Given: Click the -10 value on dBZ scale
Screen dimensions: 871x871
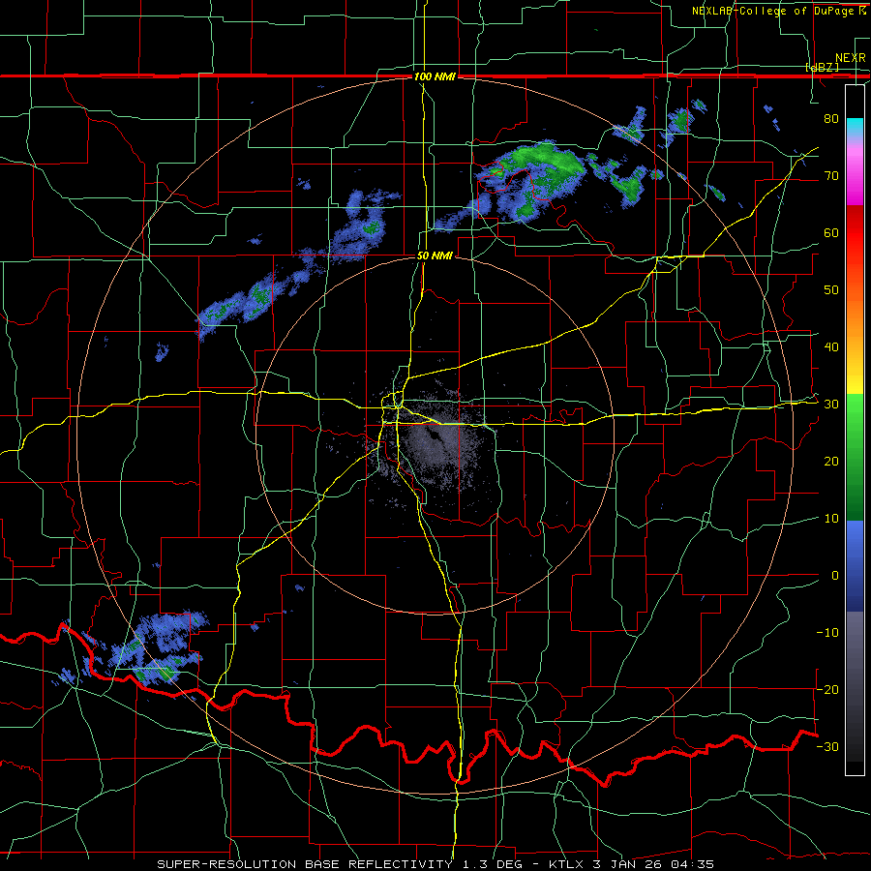Looking at the screenshot, I should click(x=827, y=633).
